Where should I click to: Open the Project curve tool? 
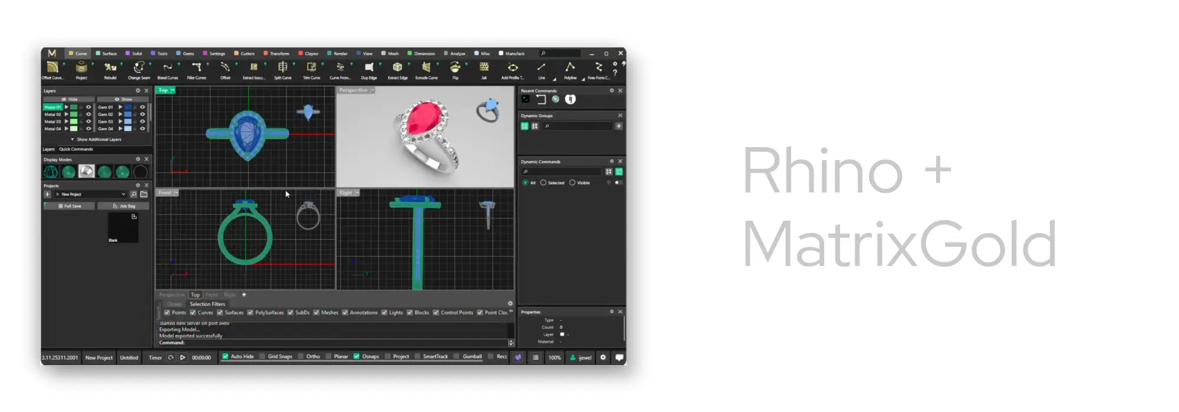tap(81, 70)
